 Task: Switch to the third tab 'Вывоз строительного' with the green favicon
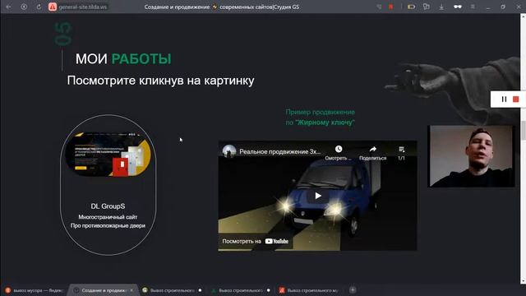coord(172,290)
